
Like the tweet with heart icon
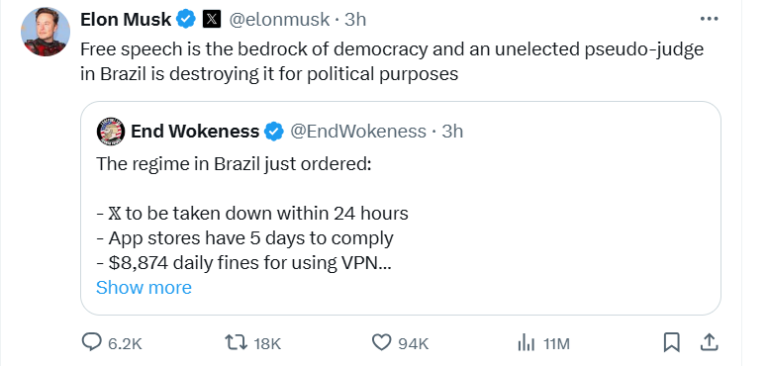382,342
